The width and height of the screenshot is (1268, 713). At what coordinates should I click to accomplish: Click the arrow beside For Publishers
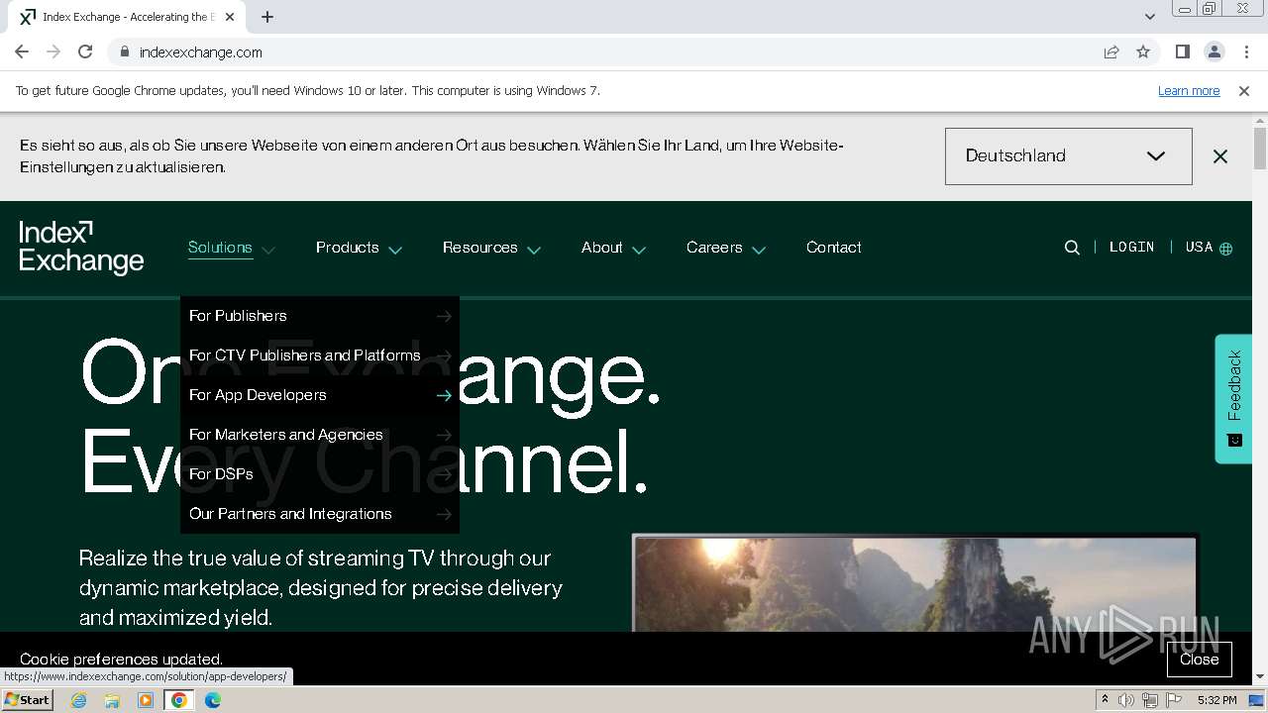coord(444,316)
